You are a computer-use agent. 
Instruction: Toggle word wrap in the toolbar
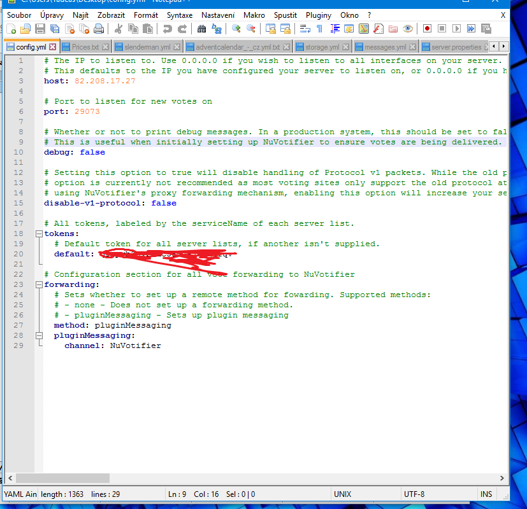tap(305, 29)
